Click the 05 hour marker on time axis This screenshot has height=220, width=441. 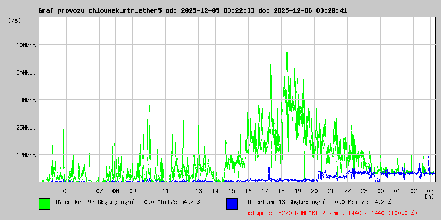pyautogui.click(x=66, y=191)
